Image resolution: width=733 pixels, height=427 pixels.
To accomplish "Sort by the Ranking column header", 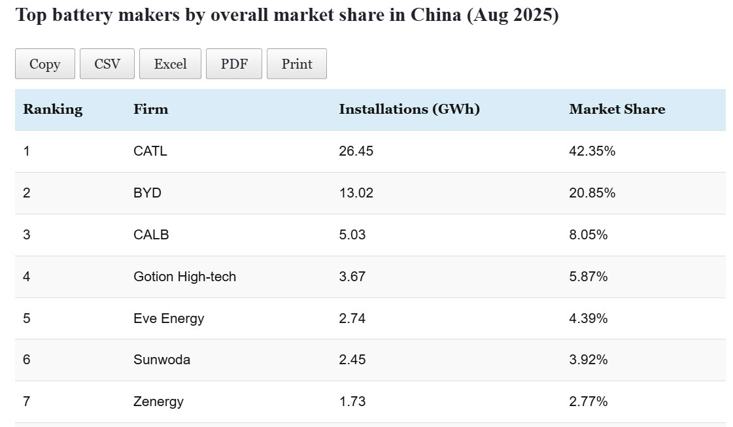I will pos(53,109).
